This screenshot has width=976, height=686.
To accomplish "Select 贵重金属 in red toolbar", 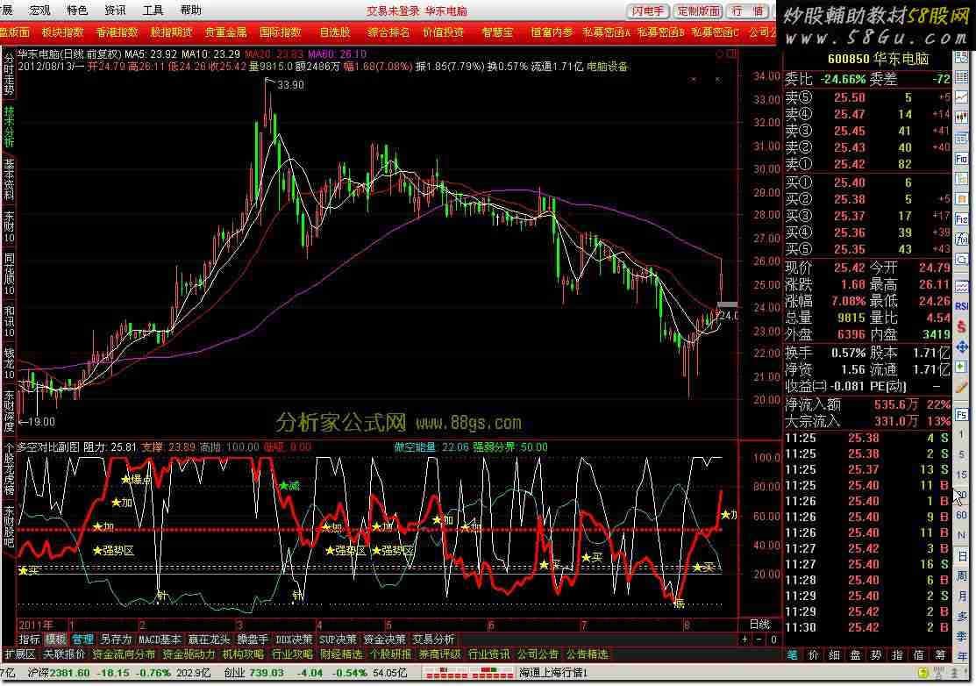I will pyautogui.click(x=225, y=32).
